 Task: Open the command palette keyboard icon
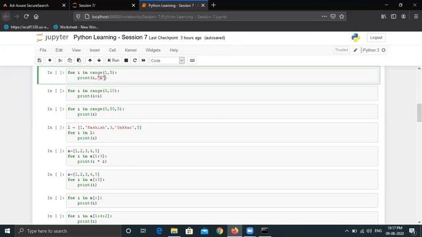[192, 61]
